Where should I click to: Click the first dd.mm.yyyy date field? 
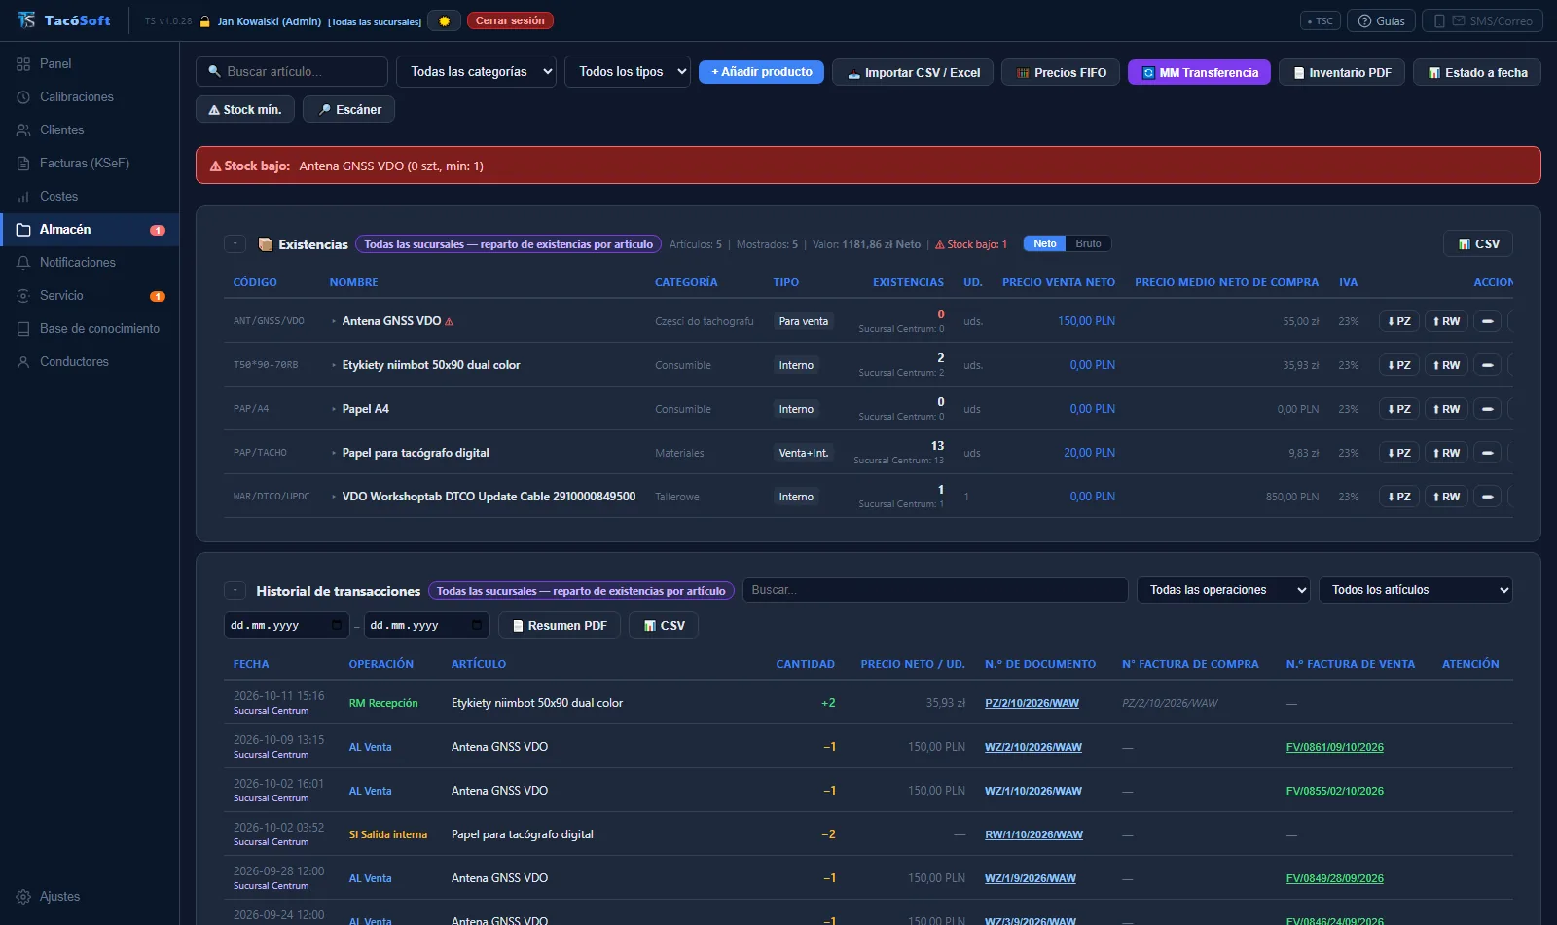click(286, 625)
